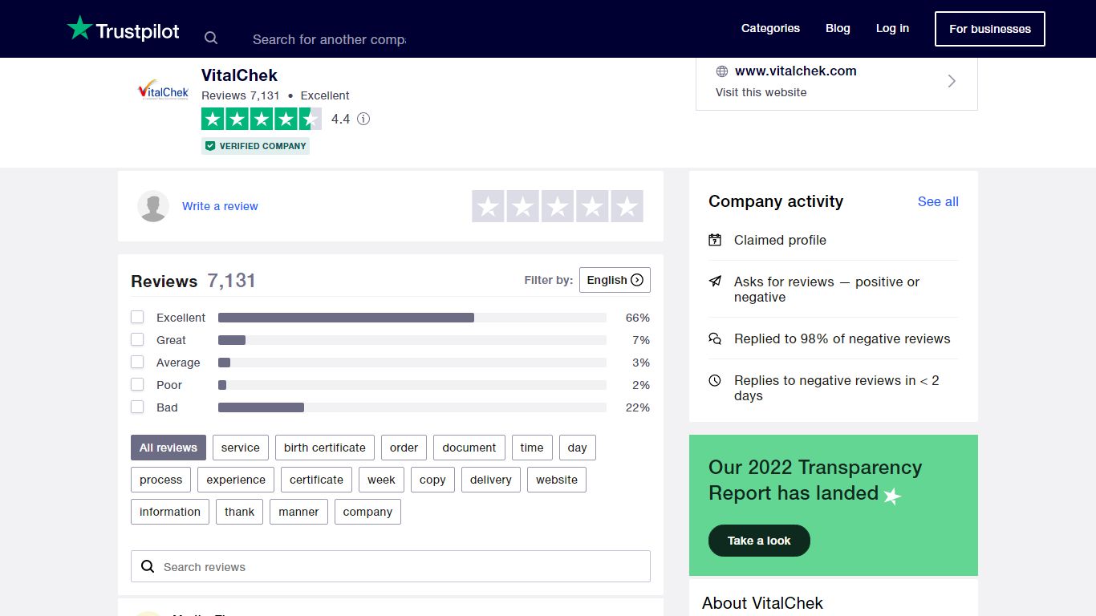Rate four stars in review box
This screenshot has width=1096, height=616.
pyautogui.click(x=592, y=206)
